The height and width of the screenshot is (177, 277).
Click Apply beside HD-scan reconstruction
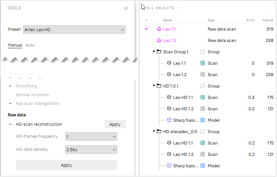(x=115, y=124)
